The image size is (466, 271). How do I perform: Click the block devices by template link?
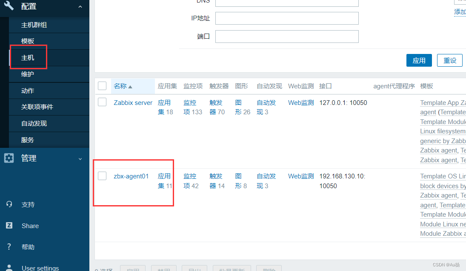pos(443,186)
